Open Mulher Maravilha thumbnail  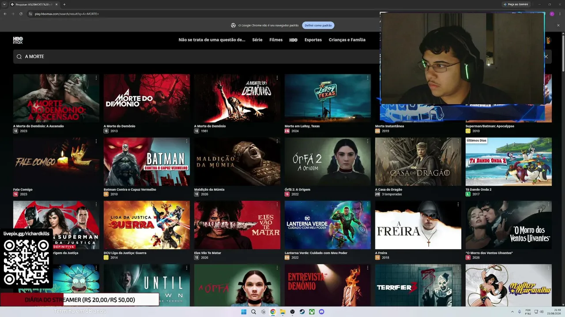(508, 285)
